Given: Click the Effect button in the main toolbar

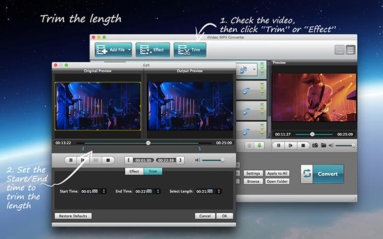Looking at the screenshot, I should [x=153, y=50].
